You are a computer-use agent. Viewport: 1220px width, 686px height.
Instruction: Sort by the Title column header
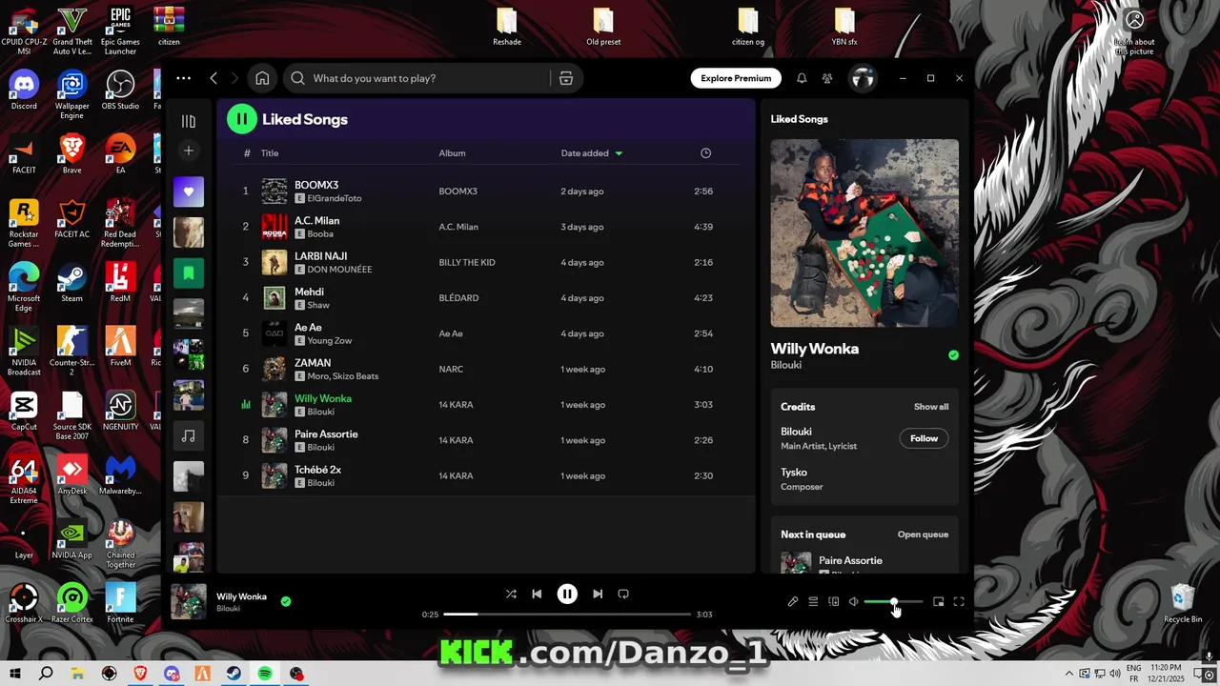click(x=270, y=153)
